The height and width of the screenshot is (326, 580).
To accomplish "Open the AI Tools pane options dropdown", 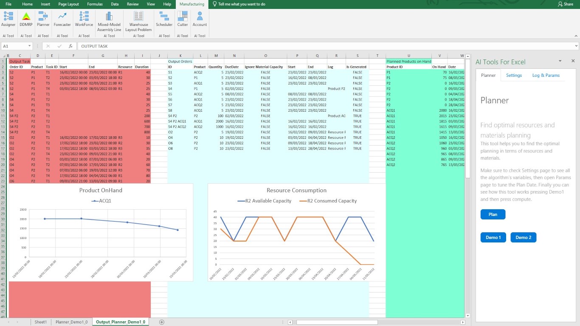I will 560,61.
